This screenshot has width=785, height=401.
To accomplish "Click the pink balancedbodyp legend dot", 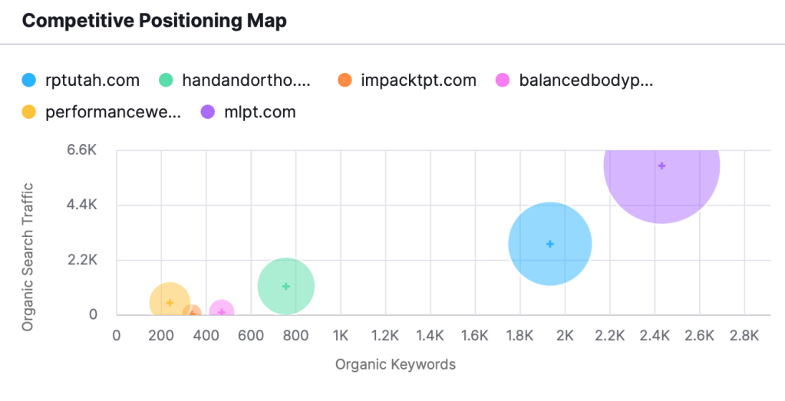I will [503, 80].
